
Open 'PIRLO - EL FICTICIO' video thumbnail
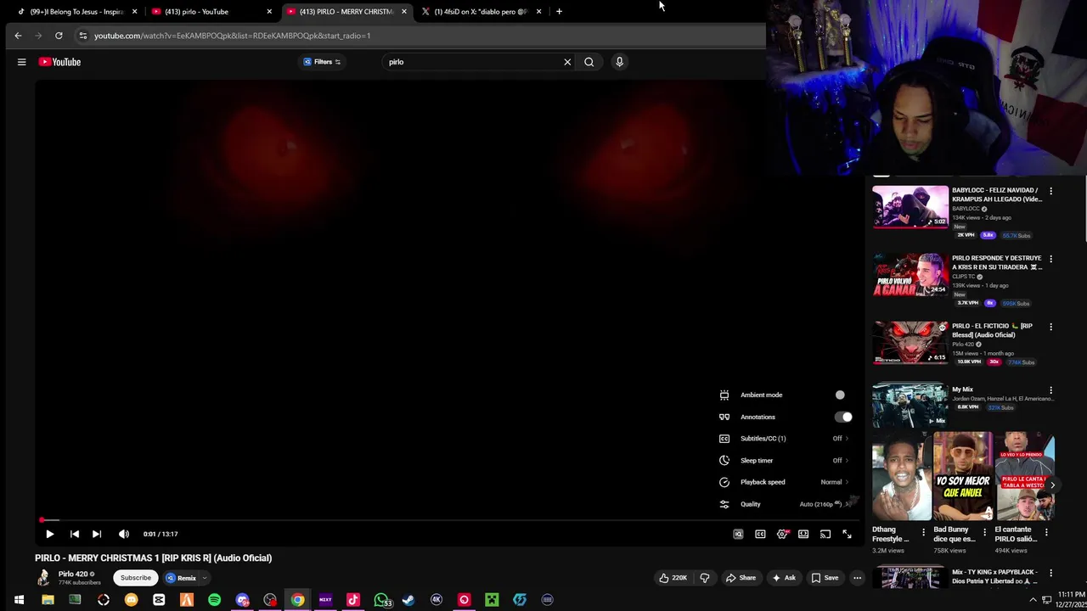[x=910, y=342]
